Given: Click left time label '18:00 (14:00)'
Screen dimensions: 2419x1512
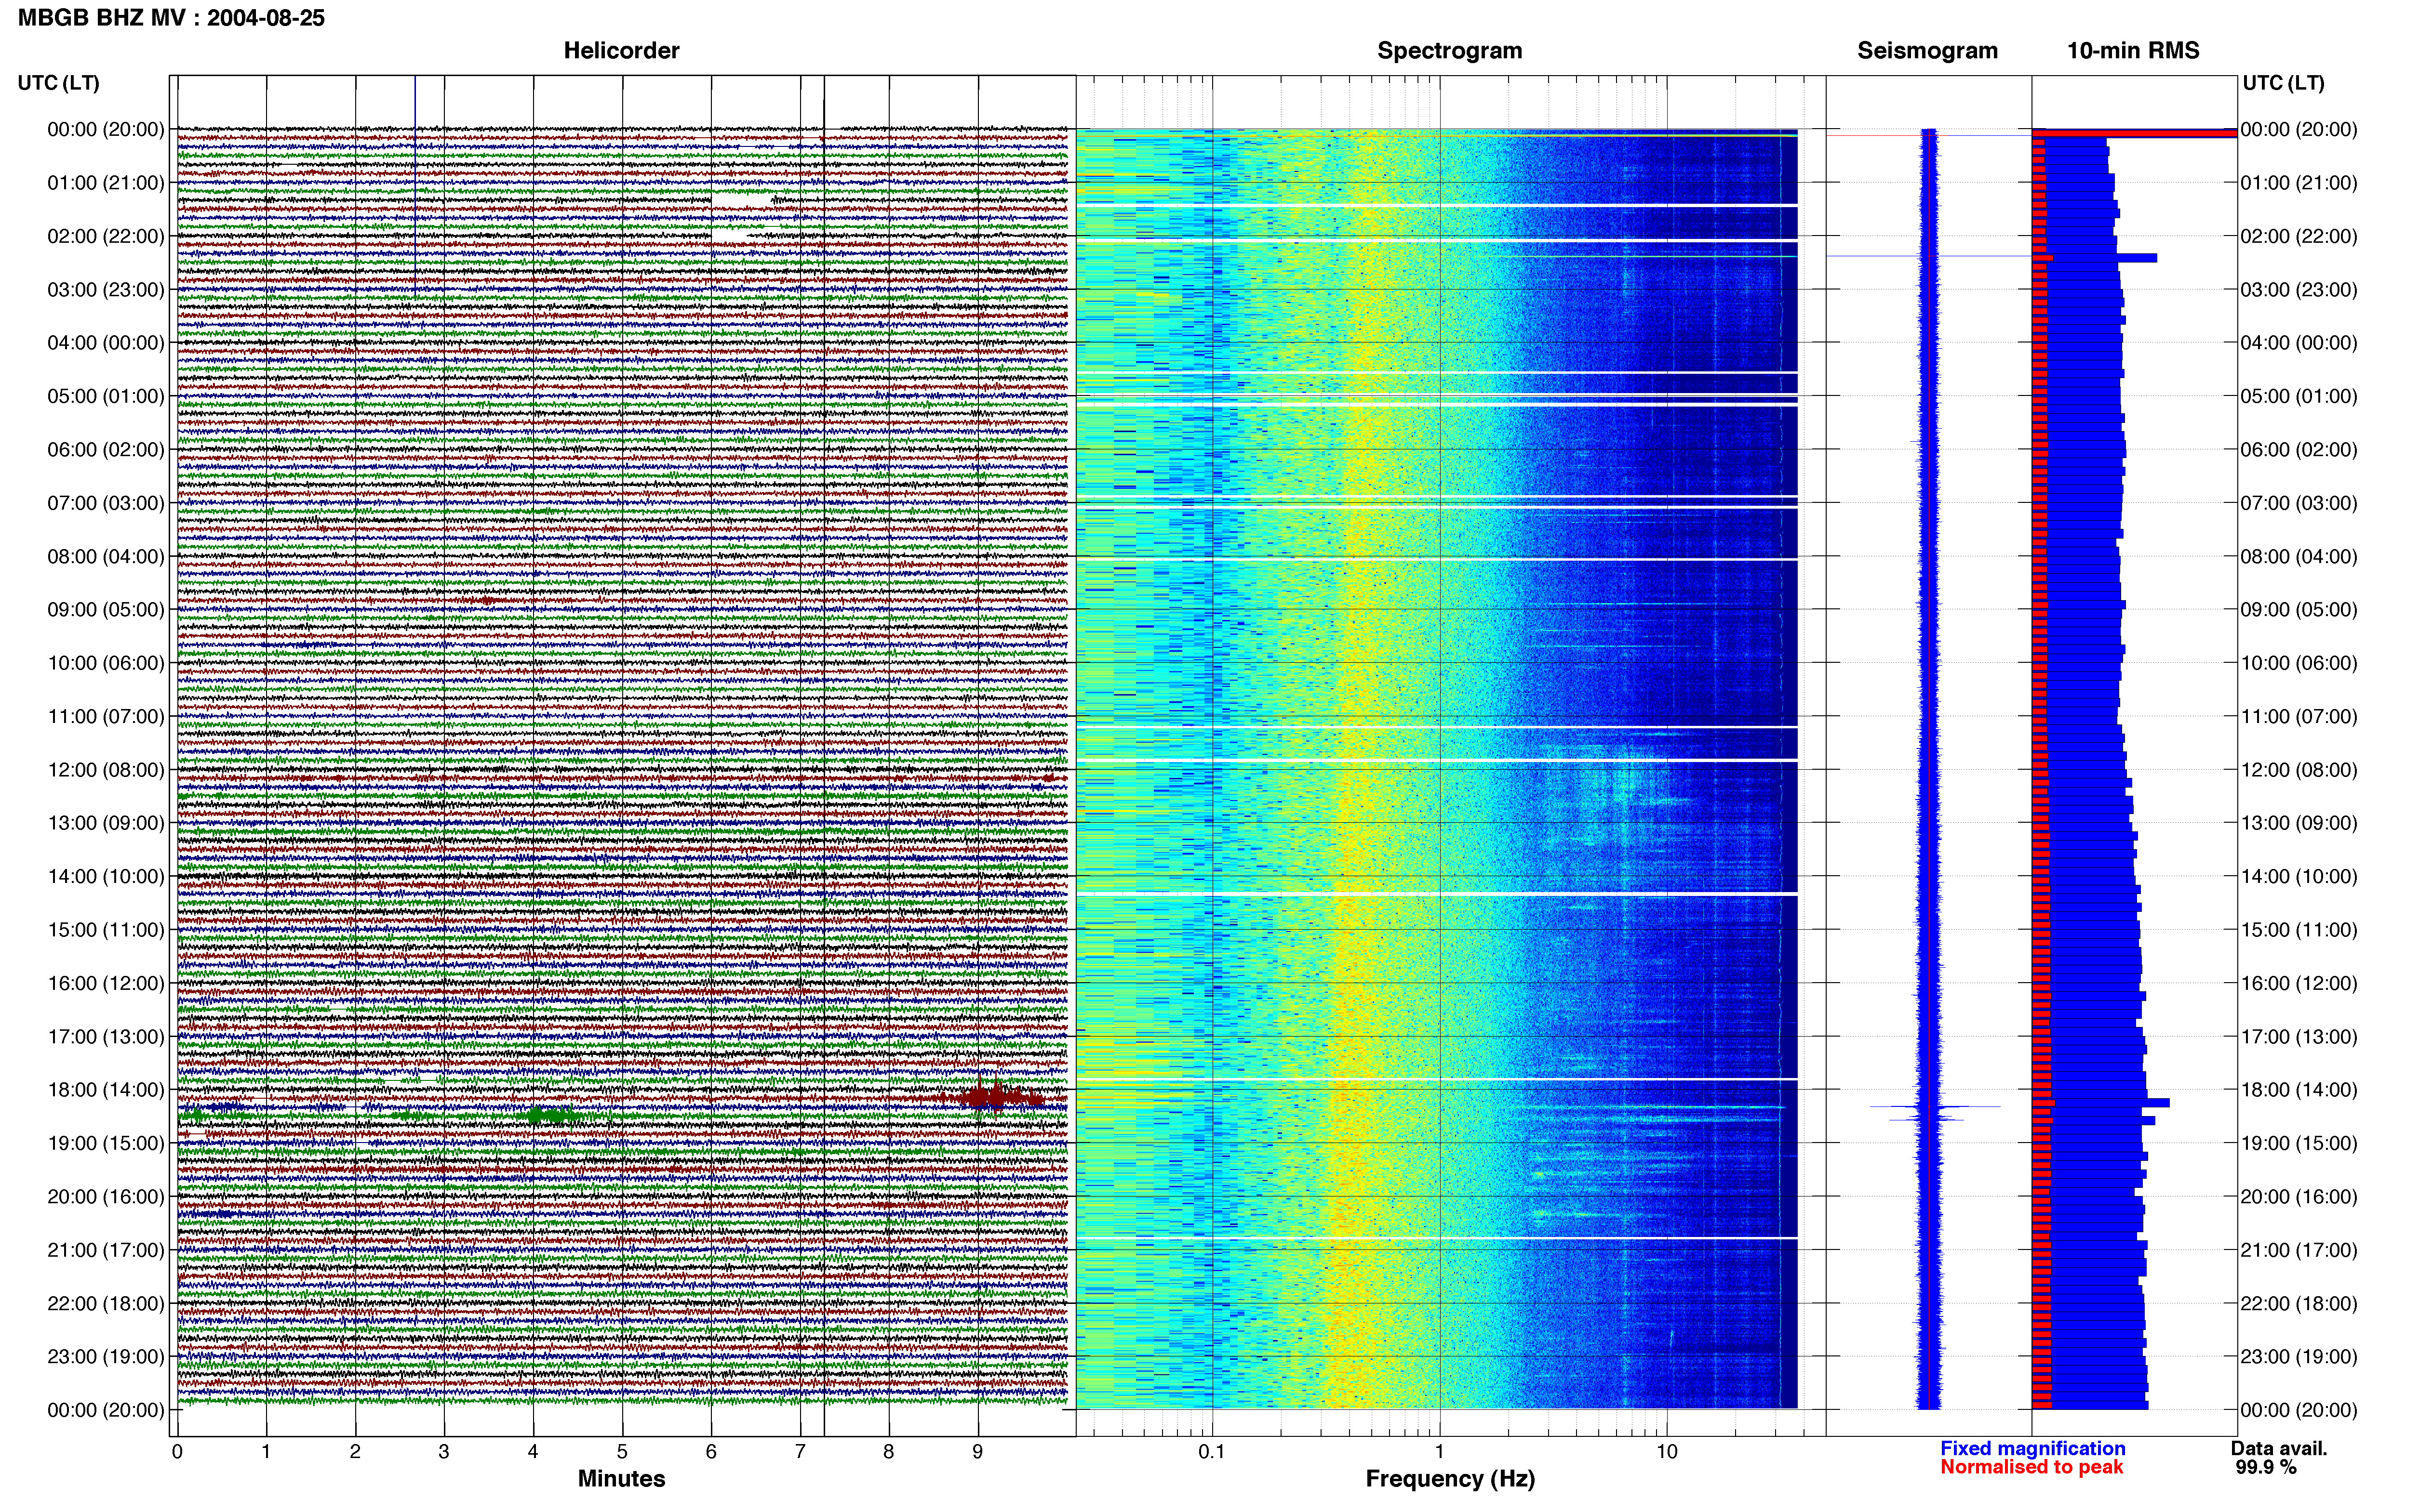Looking at the screenshot, I should pos(106,1090).
